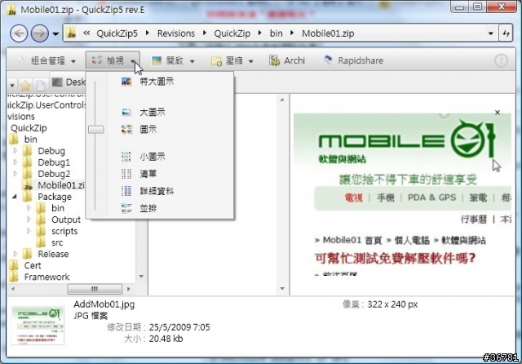Viewport: 522px width, 364px height.
Task: Click the file list scroll up arrow
Action: 282,100
